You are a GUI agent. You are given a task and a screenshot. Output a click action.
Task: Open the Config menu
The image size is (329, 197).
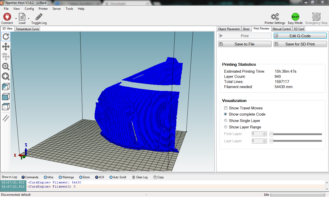[x=29, y=9]
